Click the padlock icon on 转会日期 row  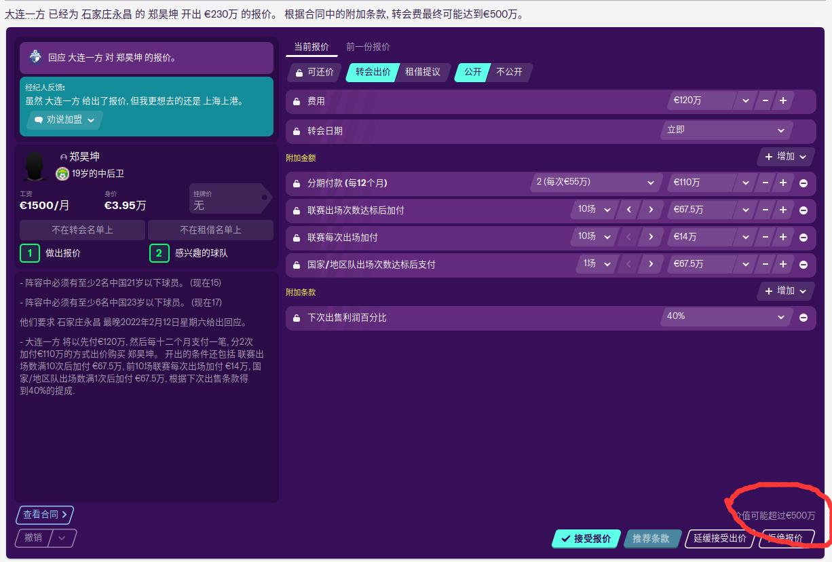point(296,130)
